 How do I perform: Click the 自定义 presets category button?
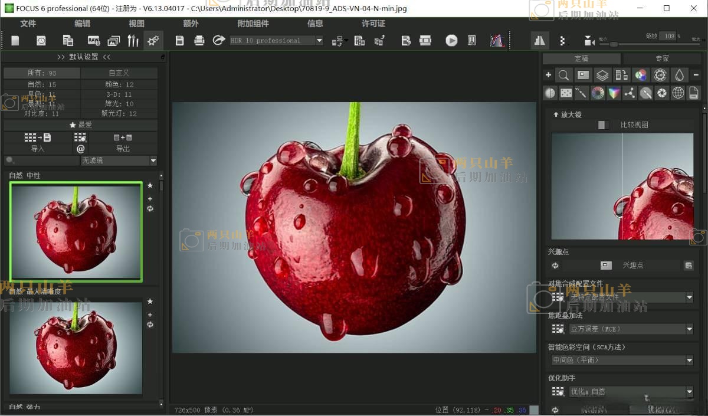coord(119,73)
